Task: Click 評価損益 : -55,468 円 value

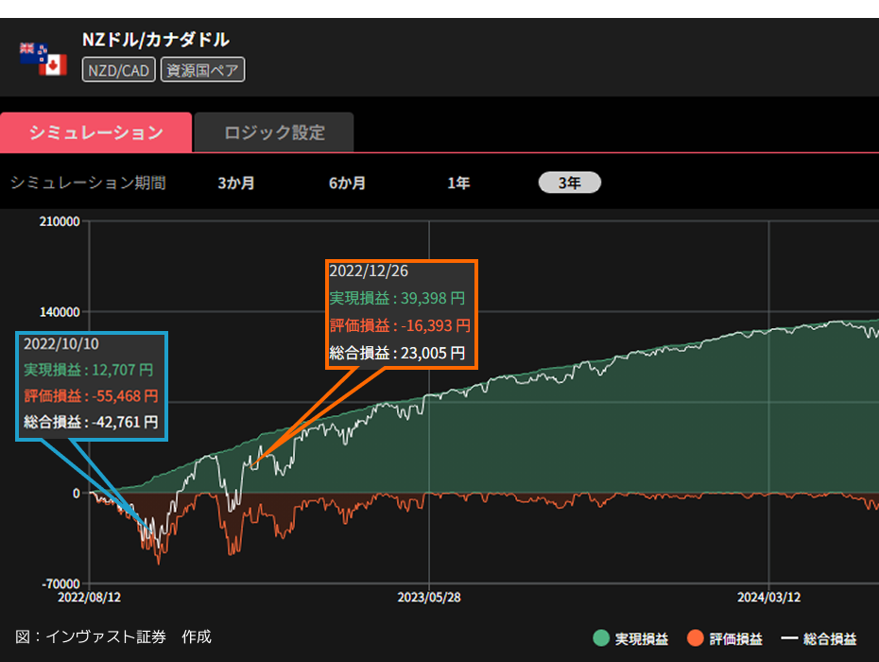Action: pyautogui.click(x=91, y=396)
